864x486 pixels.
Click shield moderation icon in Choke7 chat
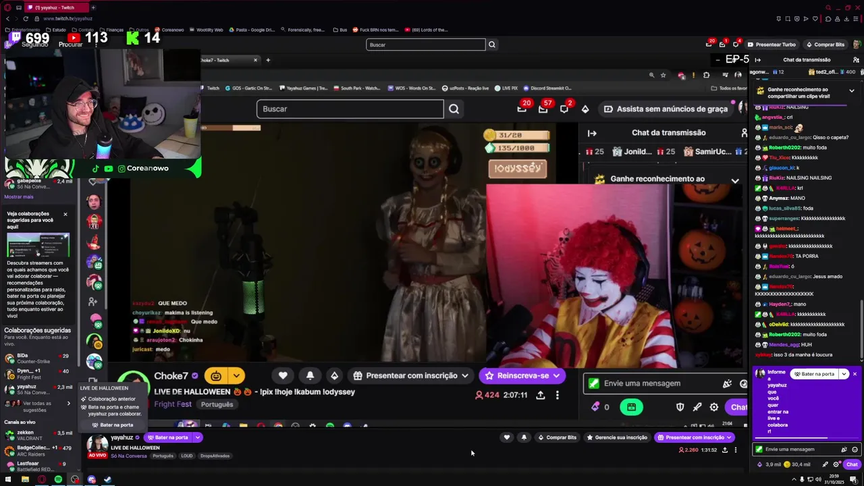click(680, 407)
